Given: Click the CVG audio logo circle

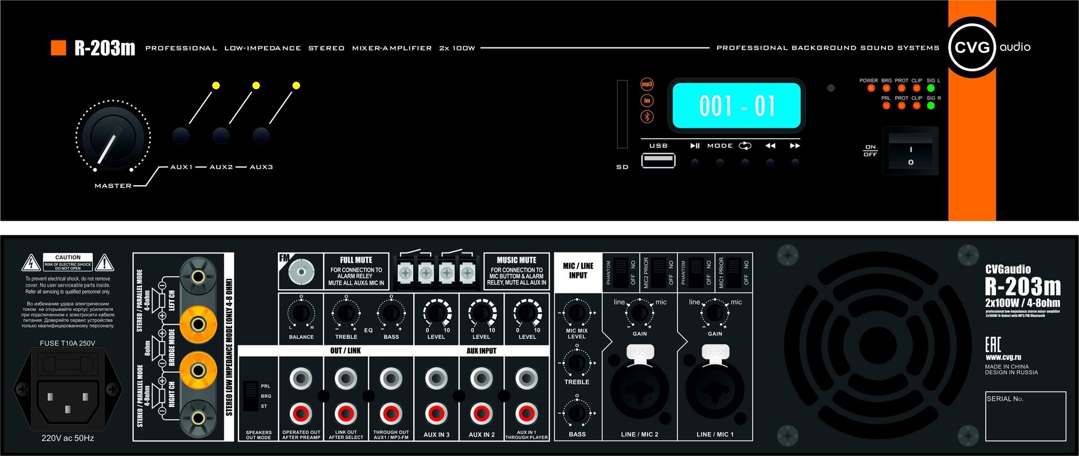Looking at the screenshot, I should (973, 47).
